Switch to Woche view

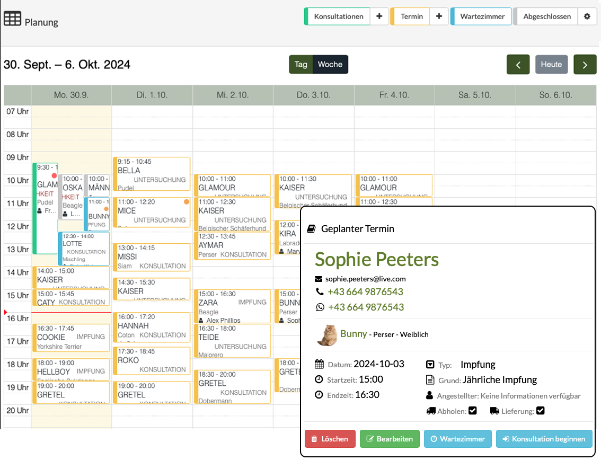coord(330,65)
